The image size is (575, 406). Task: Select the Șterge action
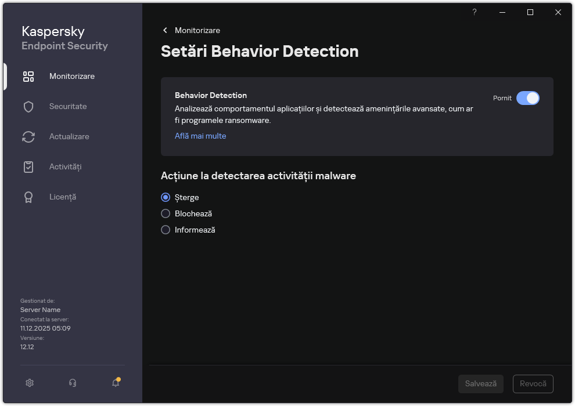166,197
